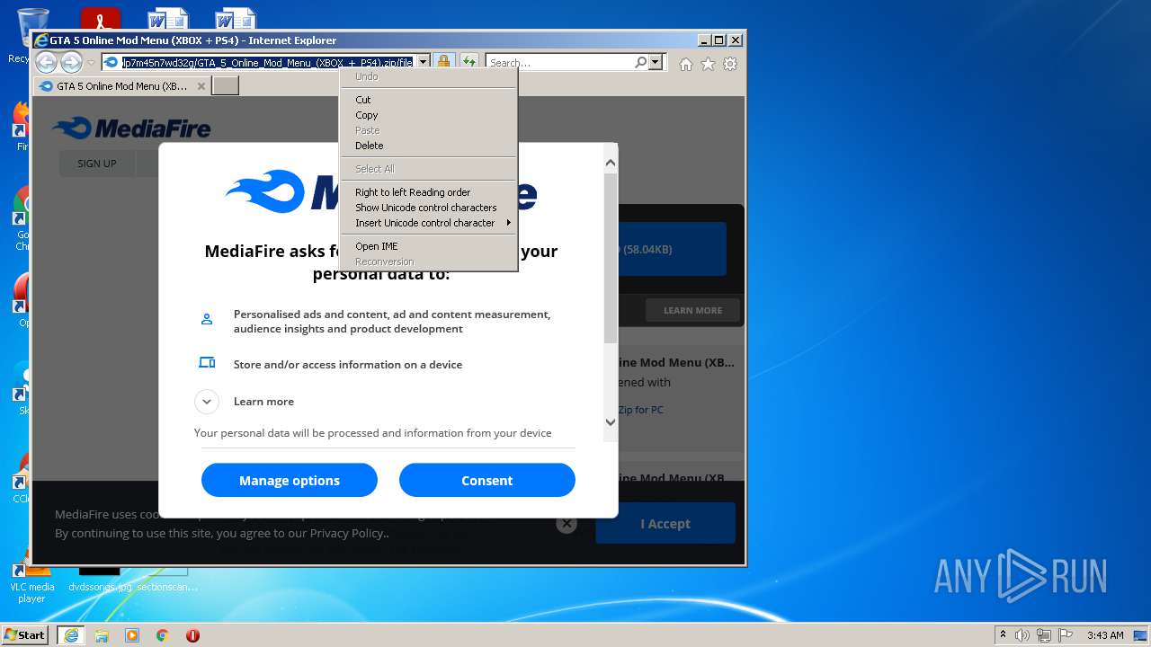The width and height of the screenshot is (1151, 647).
Task: Dismiss the cookie banner with X
Action: 566,524
